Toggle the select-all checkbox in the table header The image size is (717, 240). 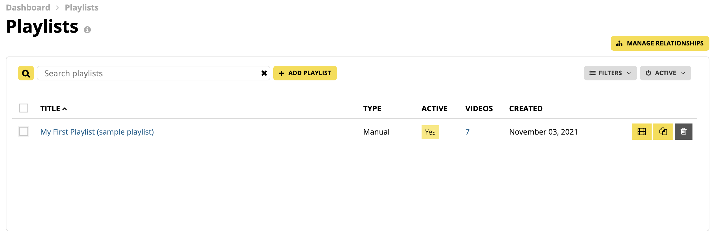24,108
